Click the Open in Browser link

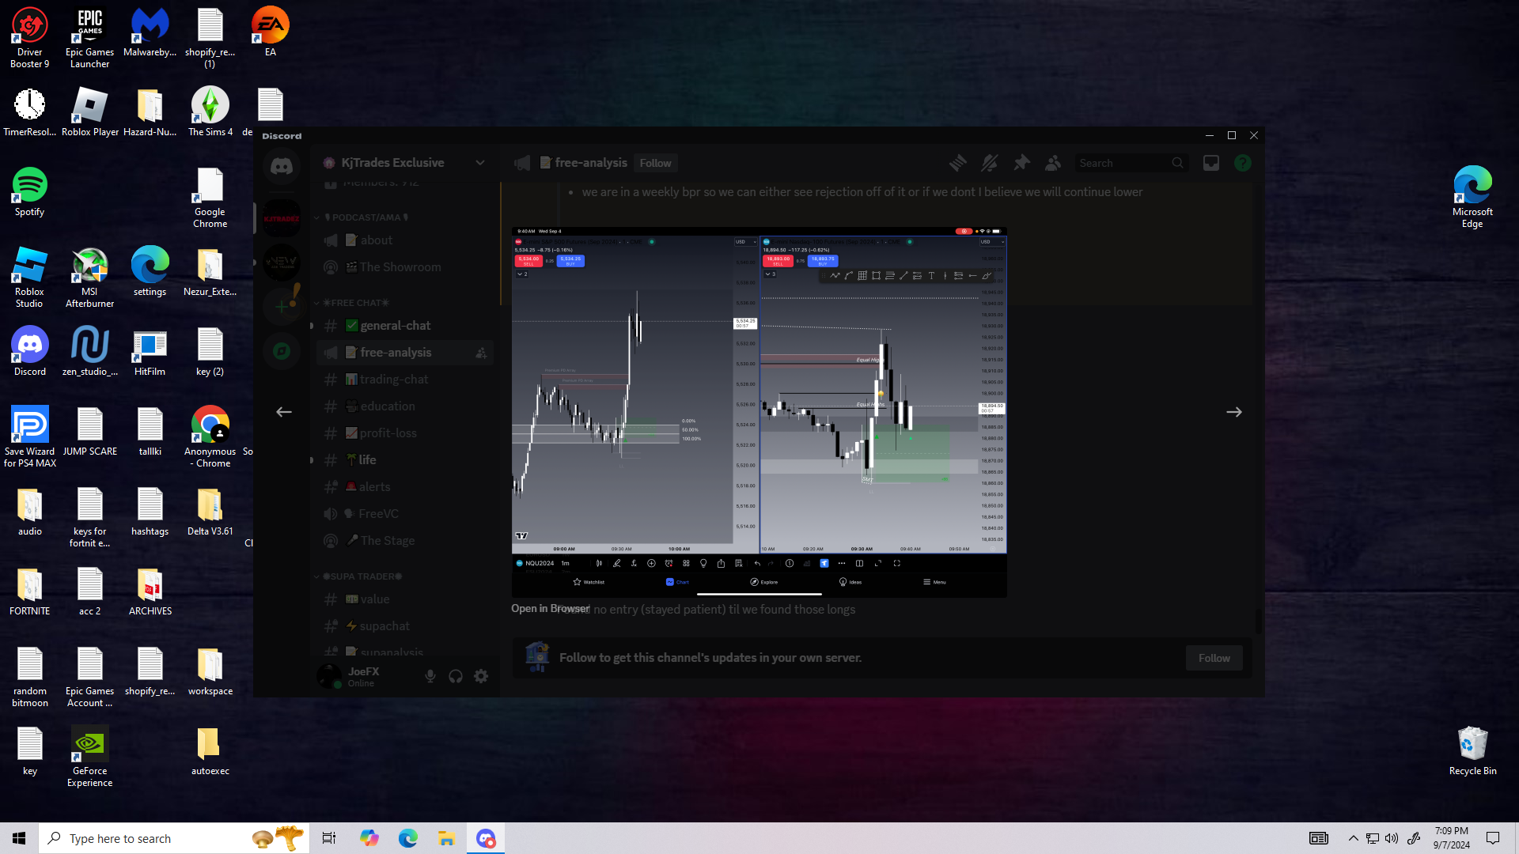(550, 609)
